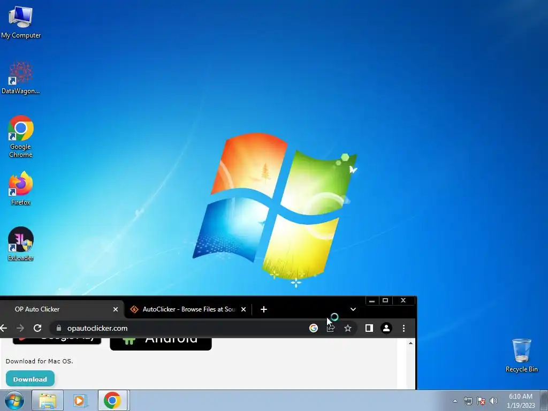
Task: Click the Chrome taskbar button
Action: [x=112, y=400]
